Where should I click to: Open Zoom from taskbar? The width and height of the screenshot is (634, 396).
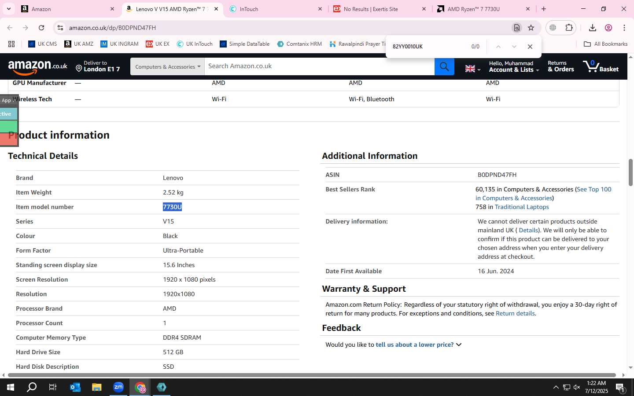click(x=118, y=387)
